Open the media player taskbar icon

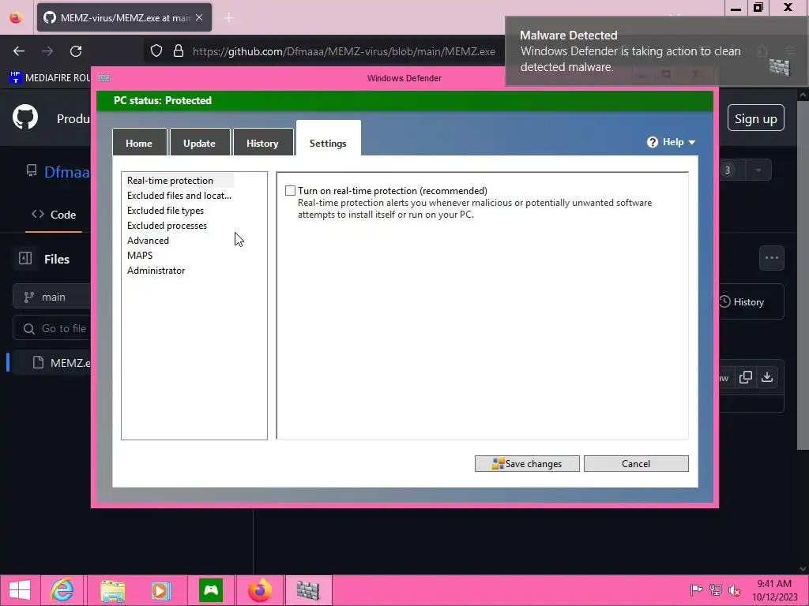click(x=160, y=590)
